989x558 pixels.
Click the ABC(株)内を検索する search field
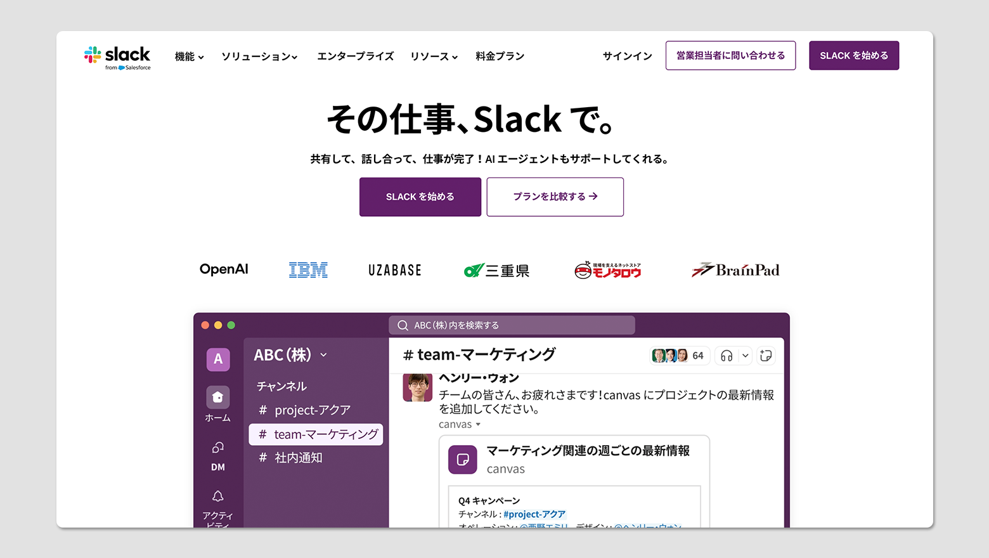[x=512, y=325]
